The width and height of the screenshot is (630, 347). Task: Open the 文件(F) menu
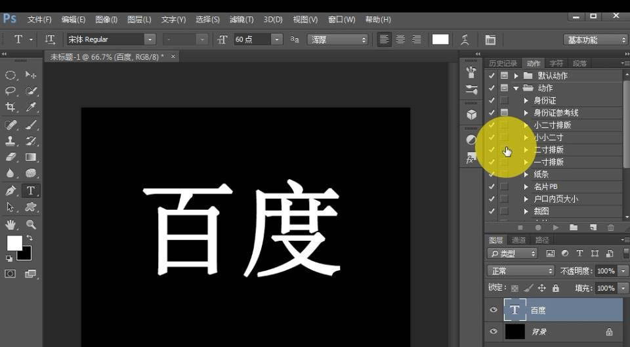[39, 19]
